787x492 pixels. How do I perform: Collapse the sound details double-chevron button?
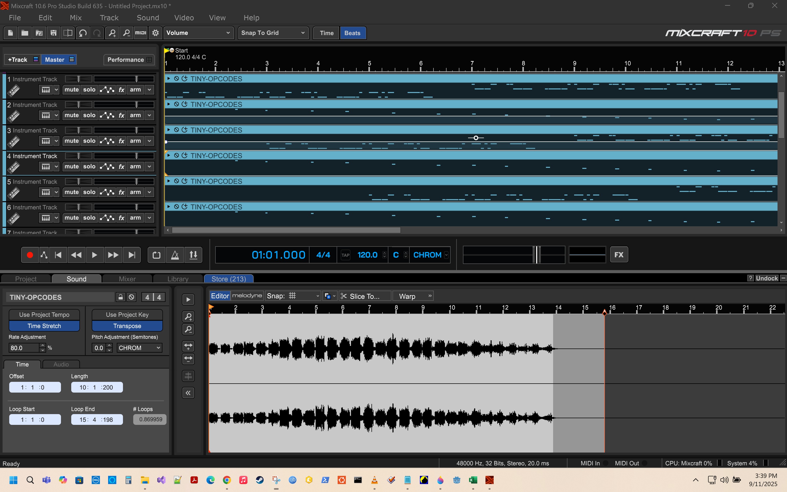tap(188, 393)
